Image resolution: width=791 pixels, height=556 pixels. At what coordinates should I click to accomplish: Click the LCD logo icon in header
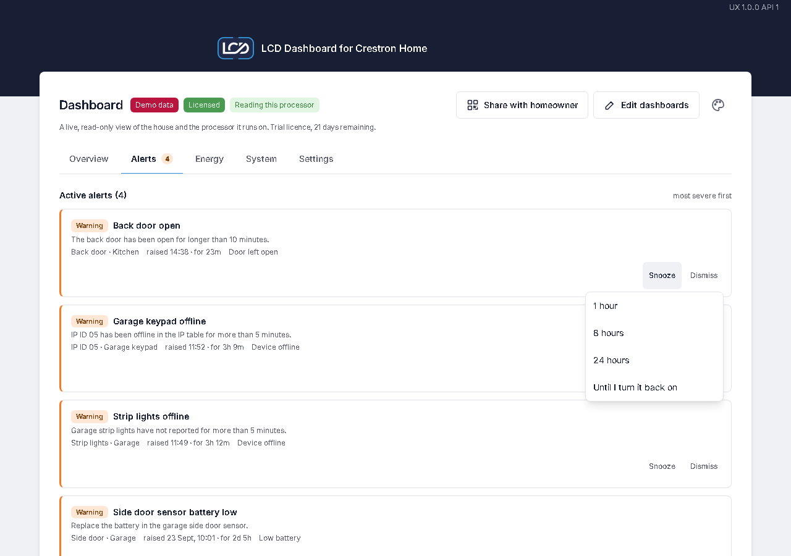point(235,48)
